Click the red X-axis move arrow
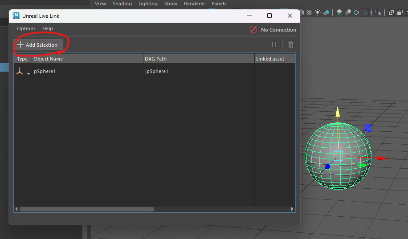The width and height of the screenshot is (408, 239). [x=382, y=158]
